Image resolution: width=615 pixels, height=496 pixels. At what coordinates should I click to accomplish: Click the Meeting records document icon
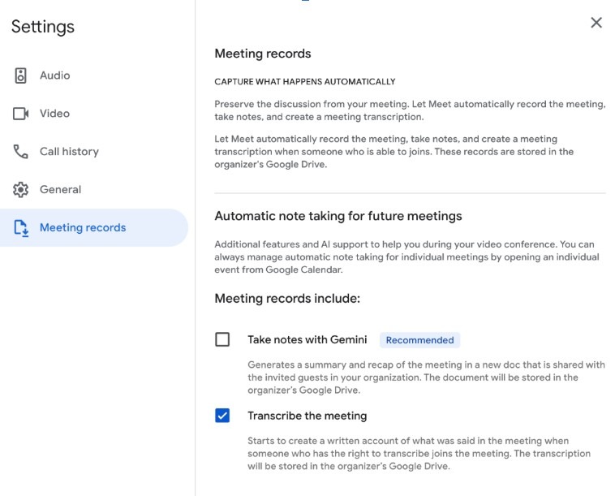21,228
